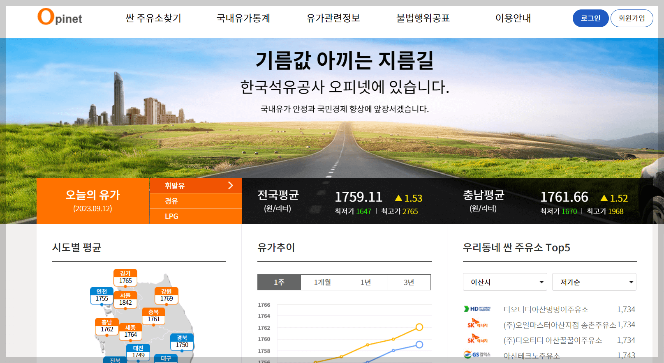Click the 강원 1769 map marker
Screen dimensions: 664x363
[x=167, y=295]
